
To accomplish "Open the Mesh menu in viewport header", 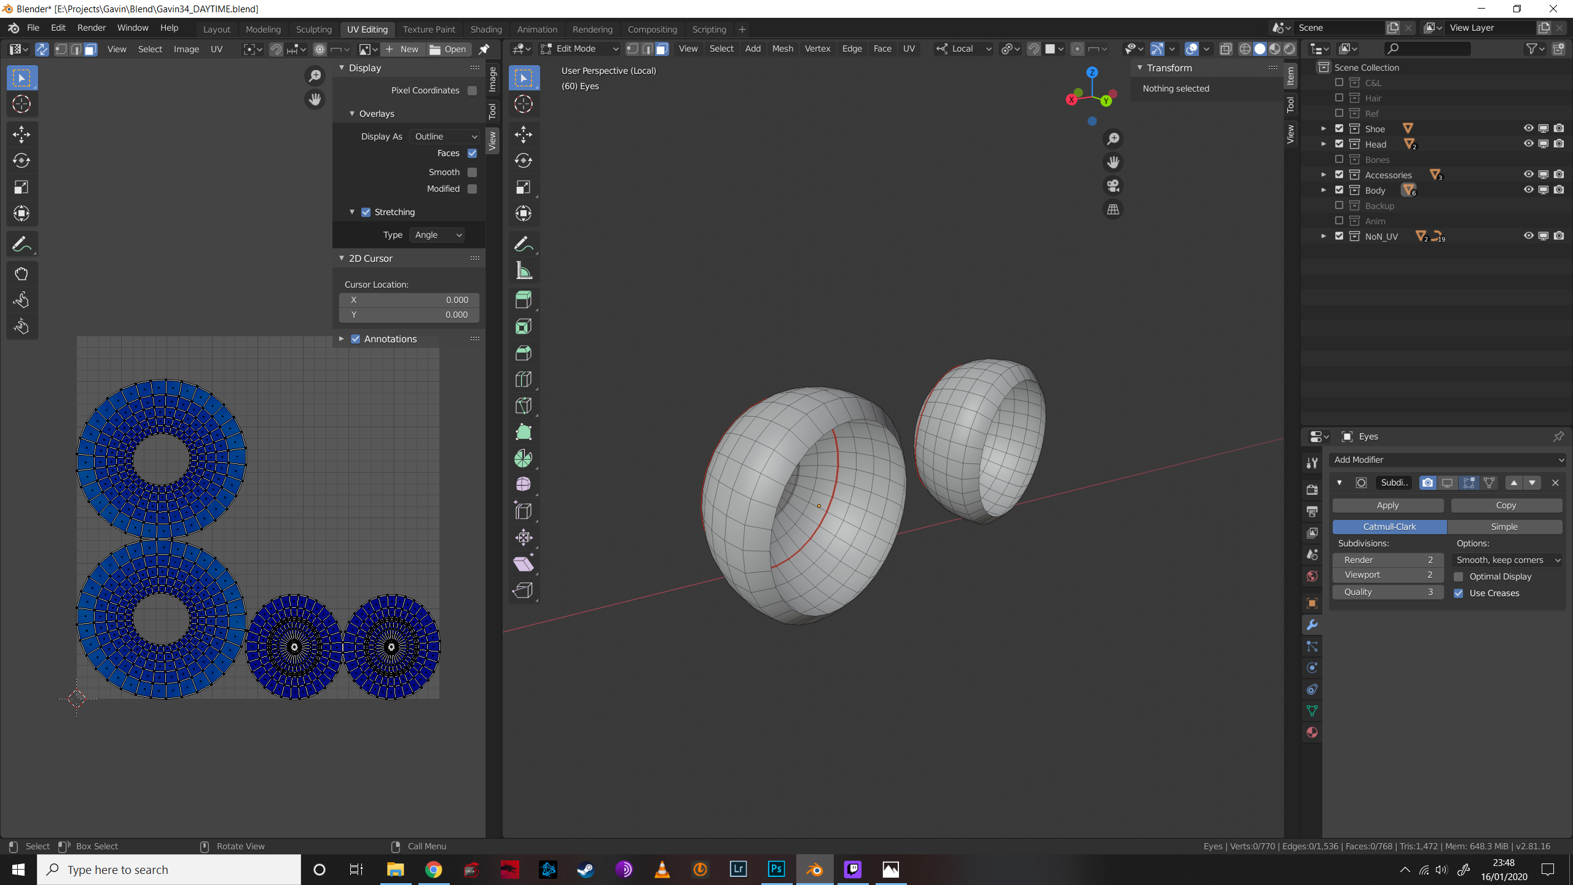I will [782, 49].
